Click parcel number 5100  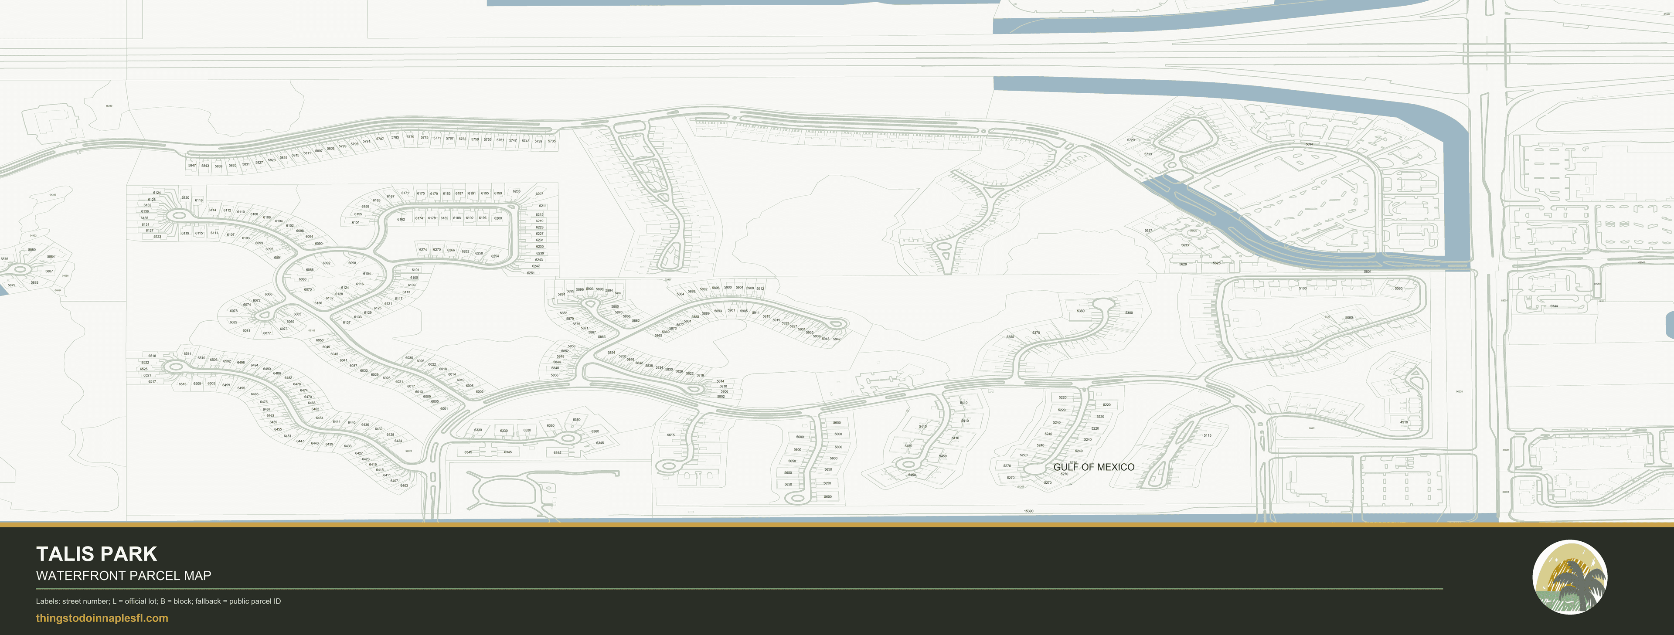(x=1302, y=289)
